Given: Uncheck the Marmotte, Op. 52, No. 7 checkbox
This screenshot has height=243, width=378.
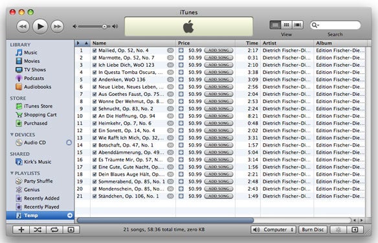Looking at the screenshot, I should [x=94, y=58].
